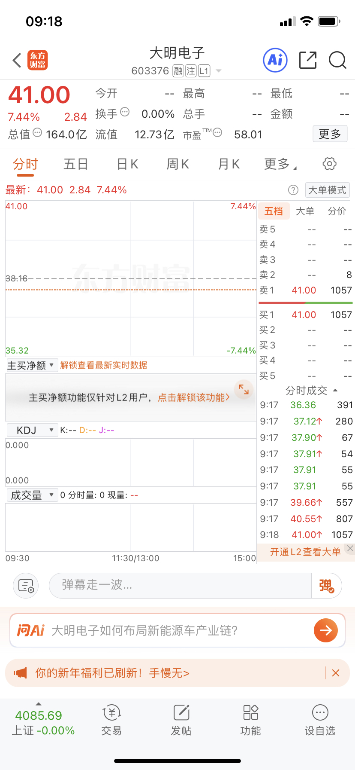Expand the stock code dropdown triangle
Viewport: 355px width, 770px height.
coord(219,71)
